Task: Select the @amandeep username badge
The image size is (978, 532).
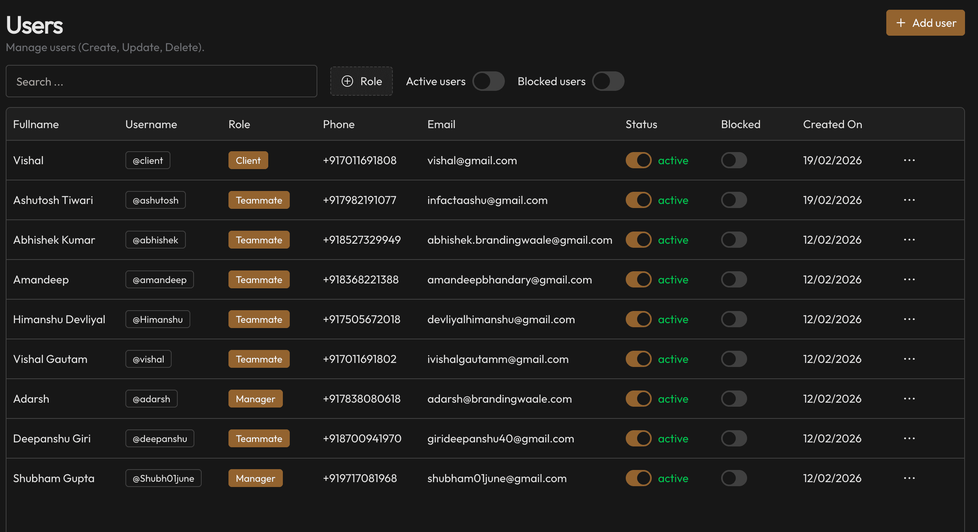Action: tap(159, 279)
